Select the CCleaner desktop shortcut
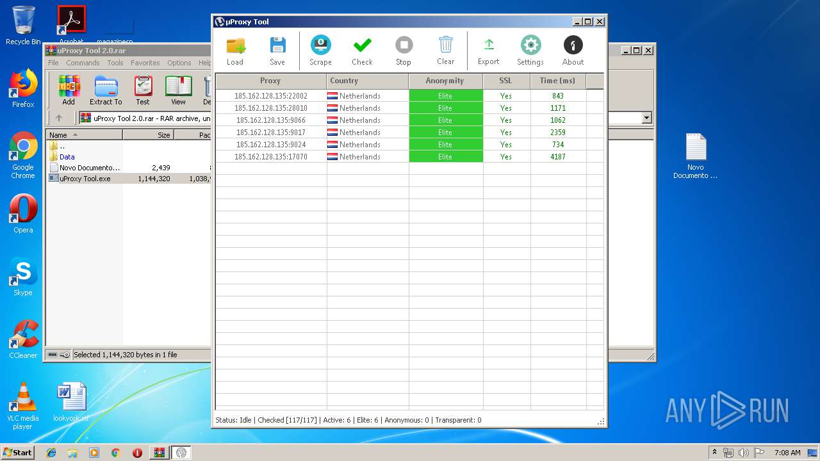 pyautogui.click(x=23, y=339)
